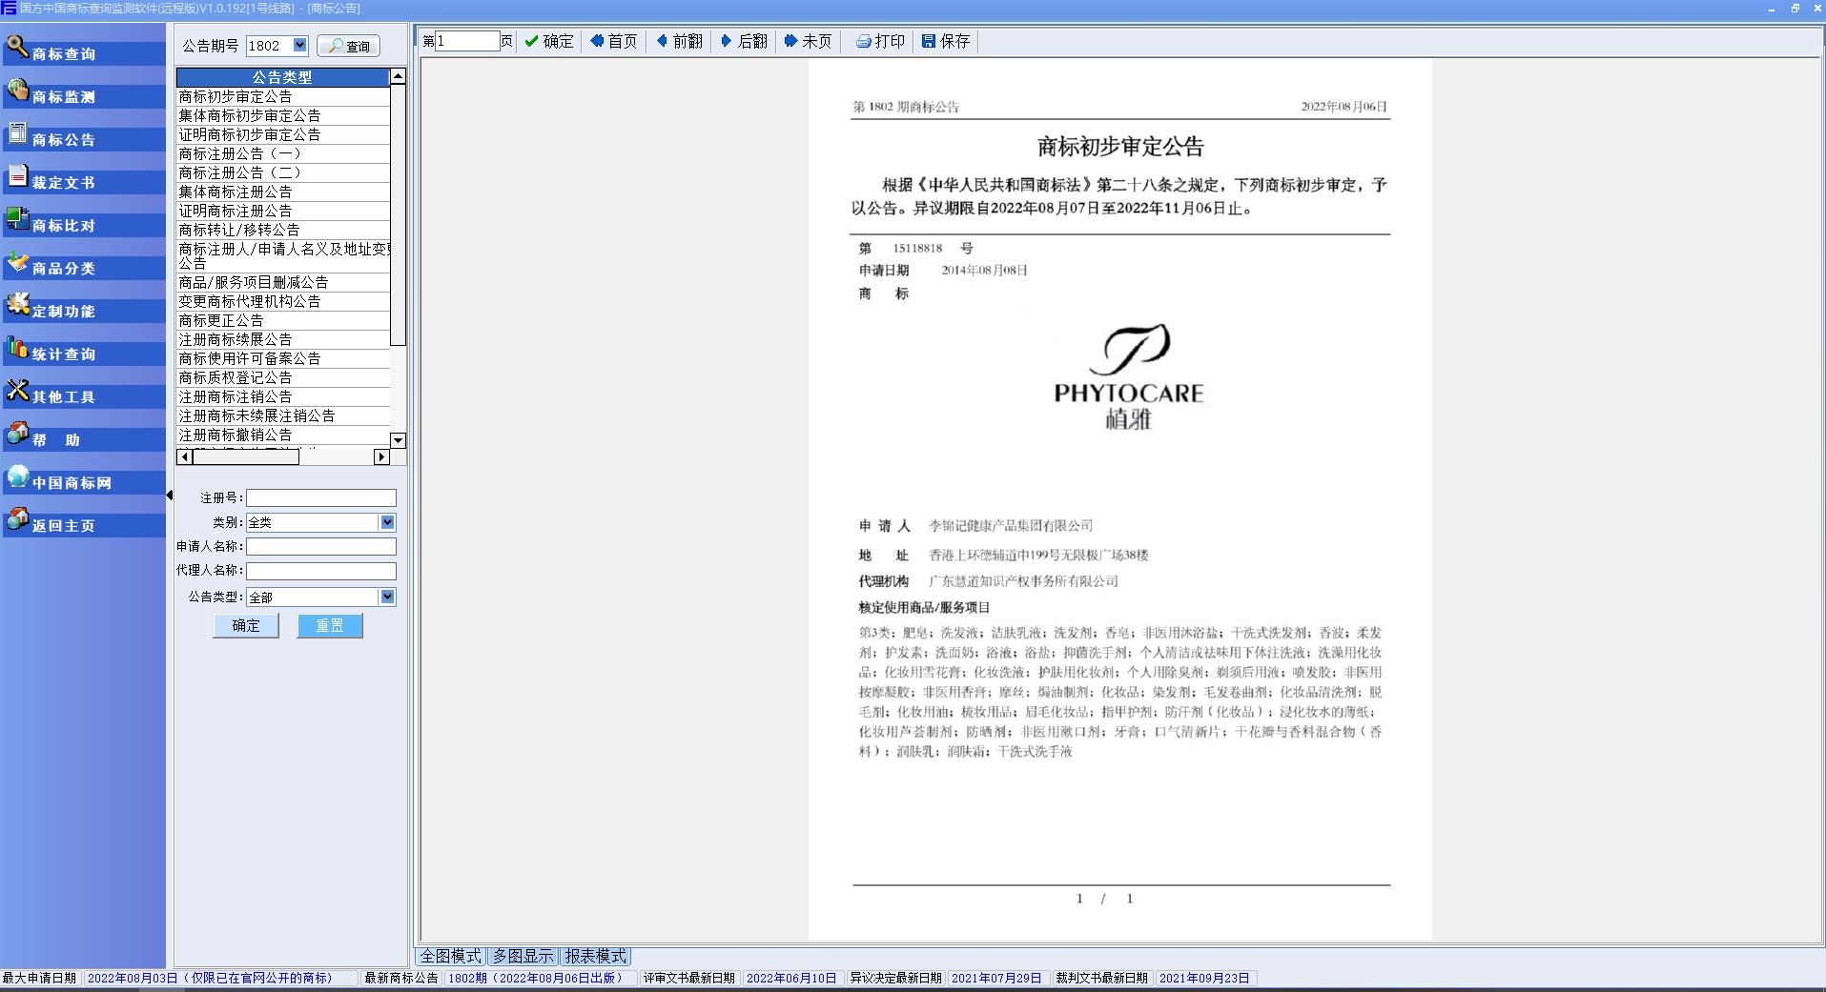Select 证明商标初步审定公告 in list

pyautogui.click(x=283, y=134)
